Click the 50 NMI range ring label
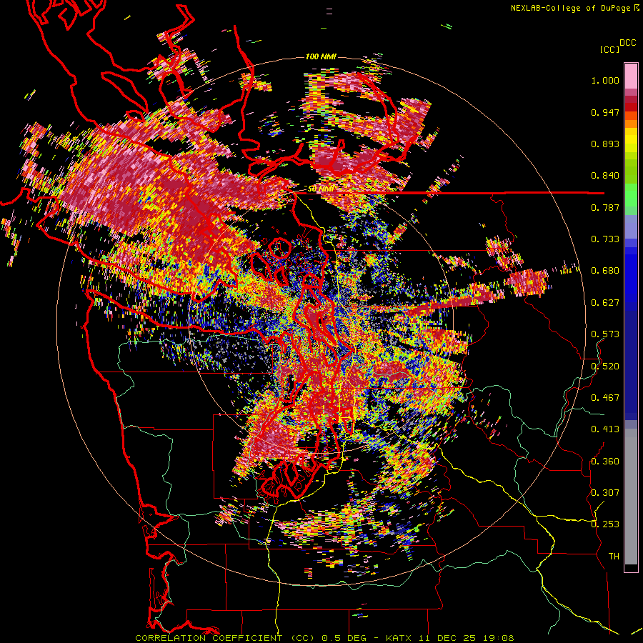The width and height of the screenshot is (643, 643). coord(320,189)
